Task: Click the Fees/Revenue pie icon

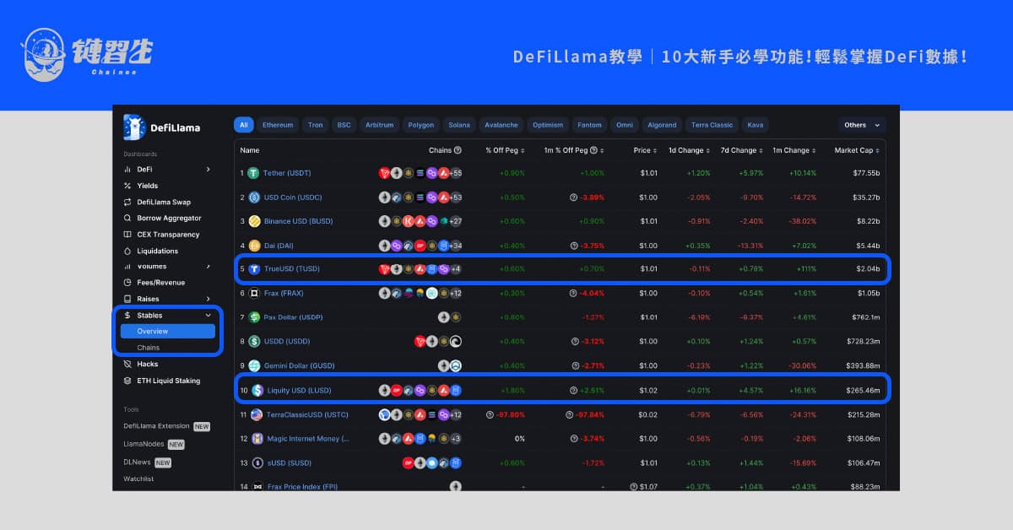Action: (x=127, y=283)
